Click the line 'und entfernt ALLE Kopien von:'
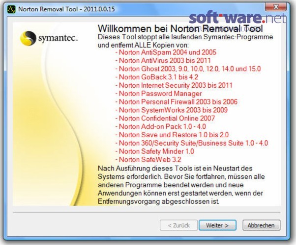 [143, 46]
